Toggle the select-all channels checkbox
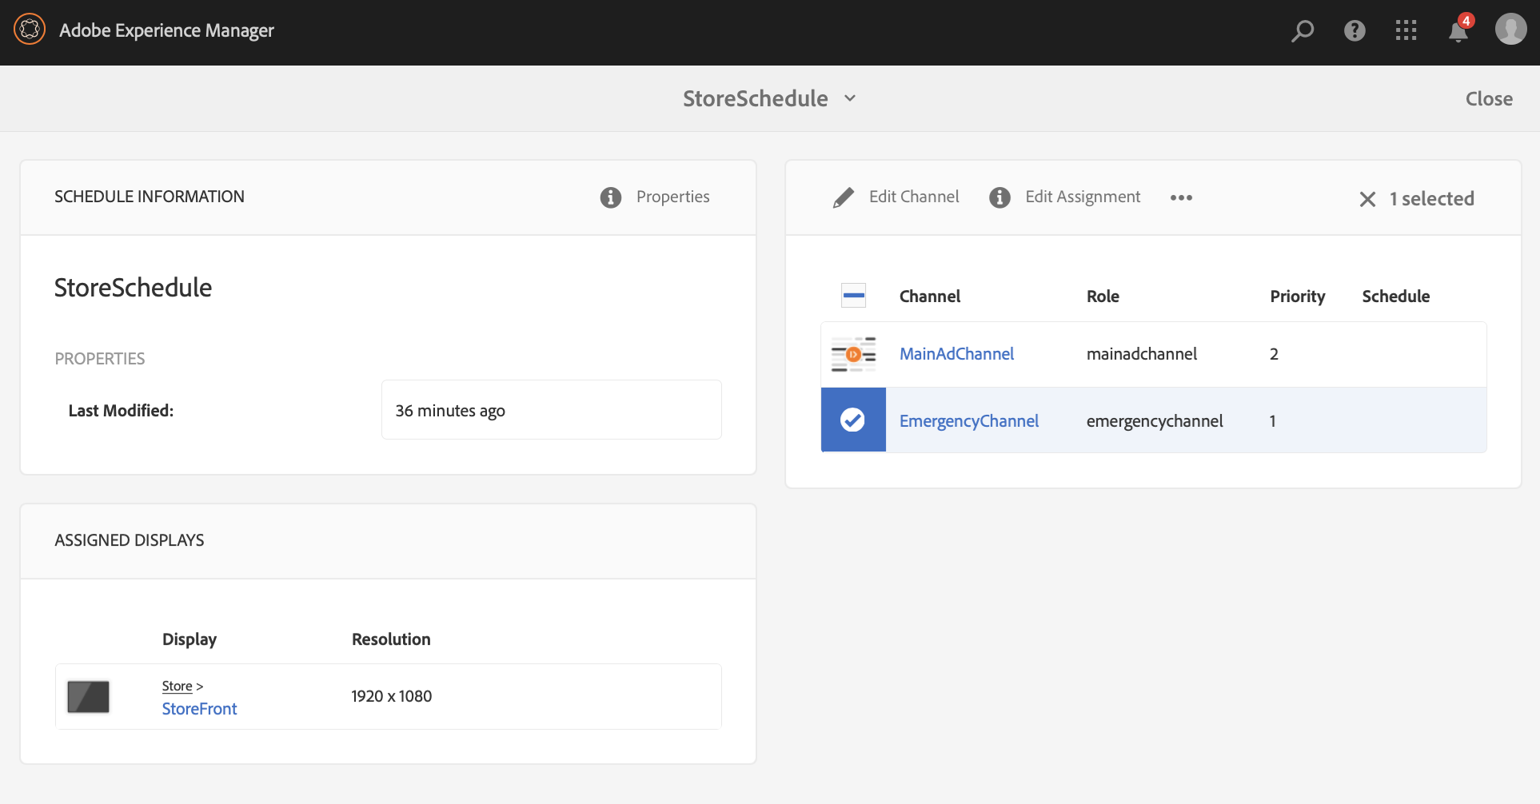The image size is (1540, 804). [853, 296]
